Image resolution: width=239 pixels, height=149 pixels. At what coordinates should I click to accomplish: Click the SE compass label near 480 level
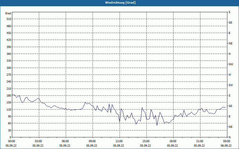click(x=230, y=23)
